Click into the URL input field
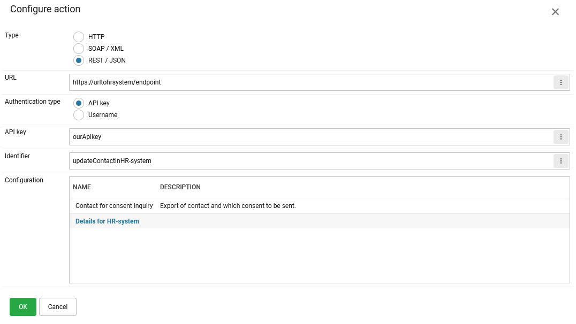 [x=310, y=82]
